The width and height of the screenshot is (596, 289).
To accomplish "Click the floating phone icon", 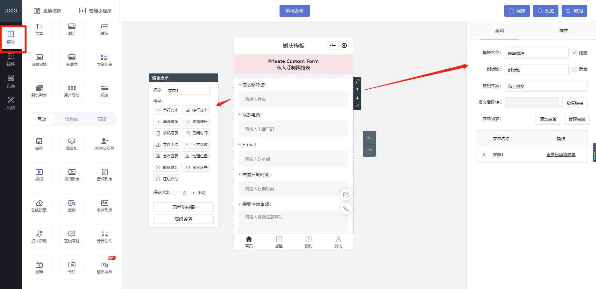I will (346, 209).
